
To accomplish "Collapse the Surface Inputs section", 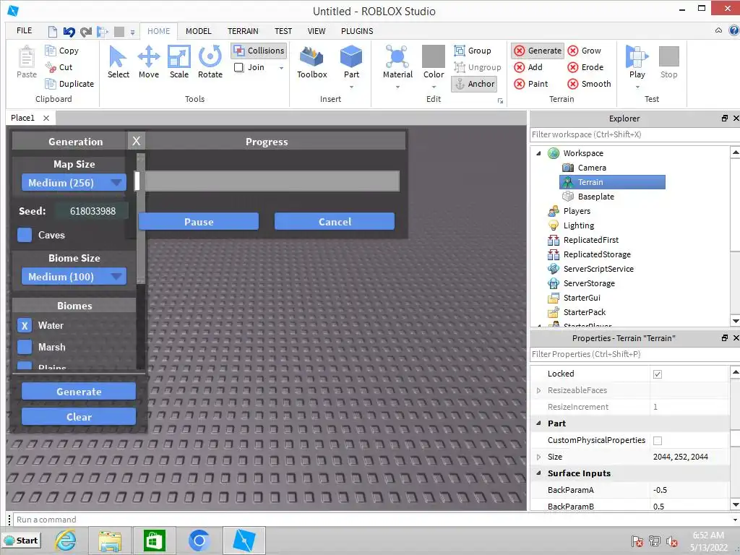I will 538,473.
